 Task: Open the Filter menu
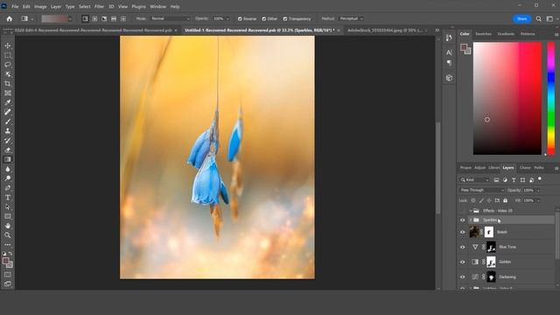99,6
